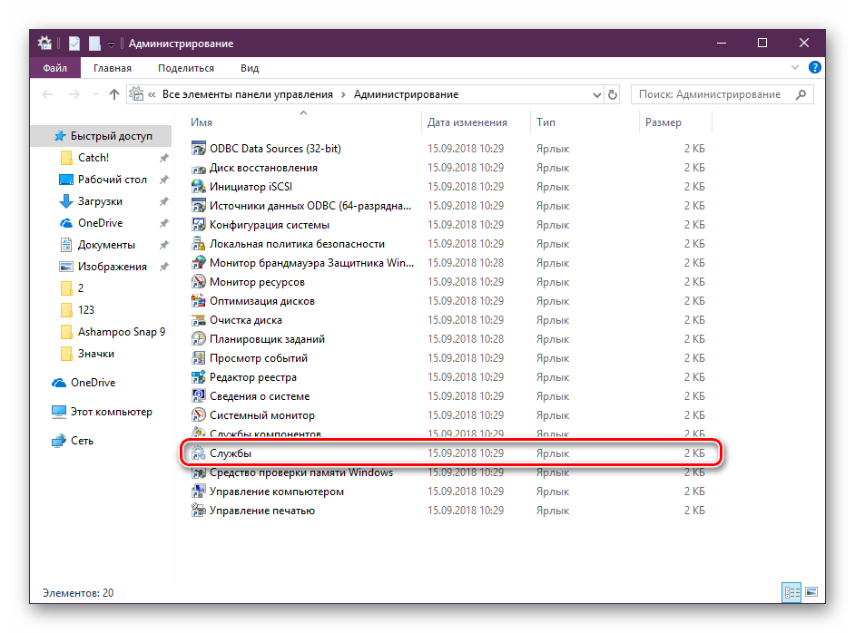Open Customize Quick Access Toolbar dropdown

click(x=111, y=44)
